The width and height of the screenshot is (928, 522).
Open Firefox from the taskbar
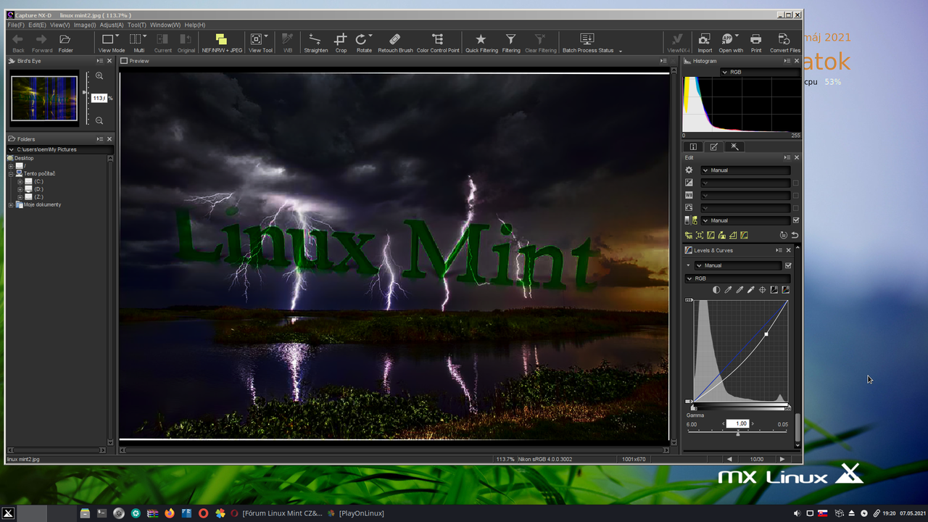tap(170, 513)
